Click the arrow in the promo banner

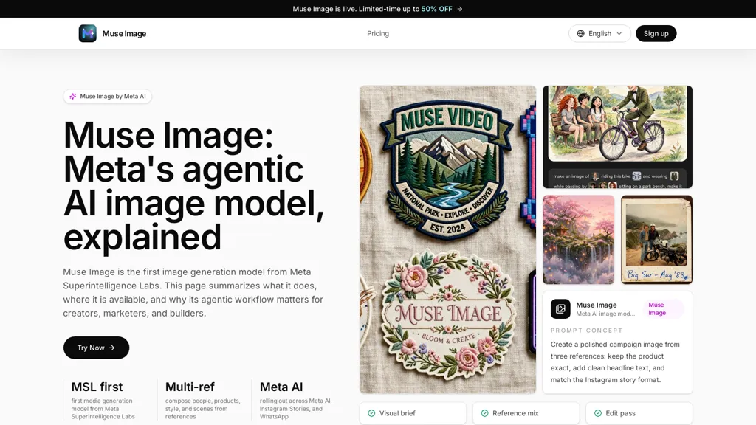coord(459,9)
